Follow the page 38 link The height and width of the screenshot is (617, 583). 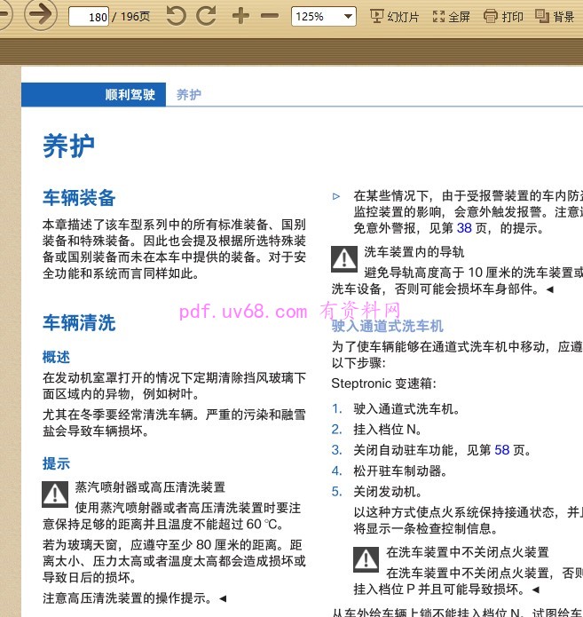tap(464, 228)
